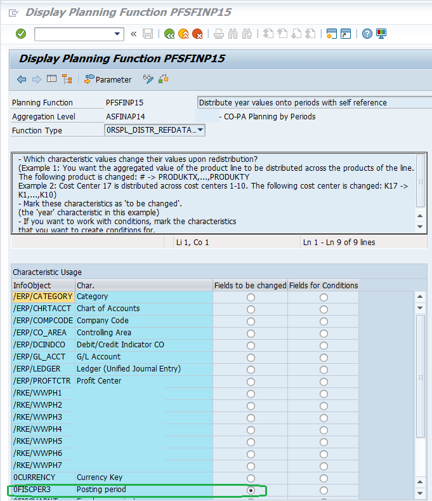Click the blue left arrow navigation icon
This screenshot has height=501, width=432.
point(22,79)
